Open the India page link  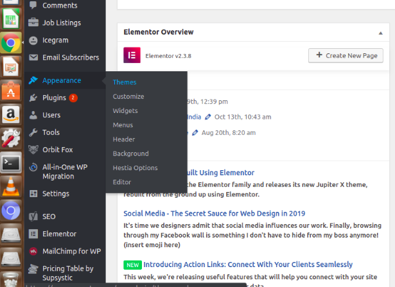tap(194, 117)
